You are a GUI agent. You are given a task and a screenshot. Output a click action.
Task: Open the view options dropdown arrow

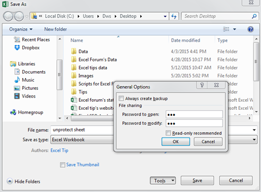click(x=234, y=29)
